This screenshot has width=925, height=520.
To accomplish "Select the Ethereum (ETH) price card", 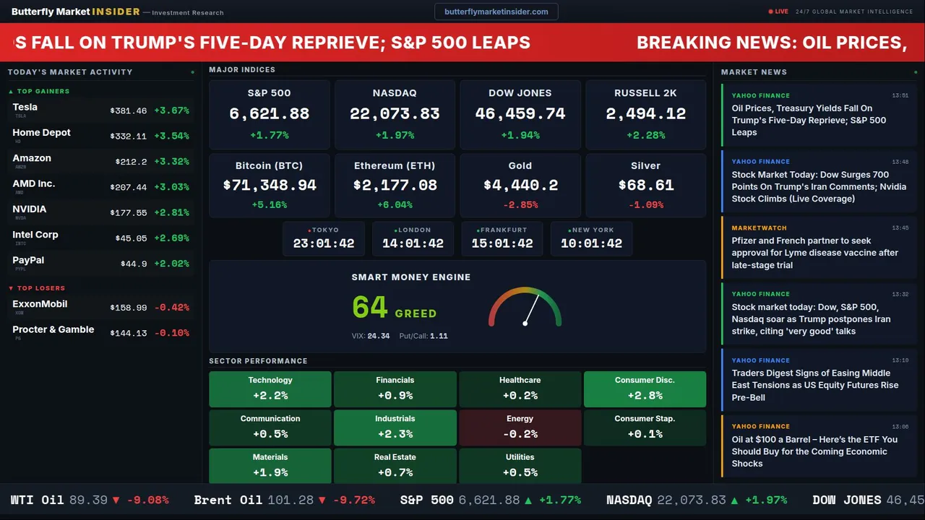I will tap(395, 185).
